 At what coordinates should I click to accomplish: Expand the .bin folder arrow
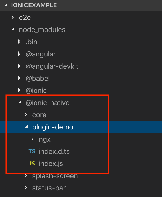point(19,42)
